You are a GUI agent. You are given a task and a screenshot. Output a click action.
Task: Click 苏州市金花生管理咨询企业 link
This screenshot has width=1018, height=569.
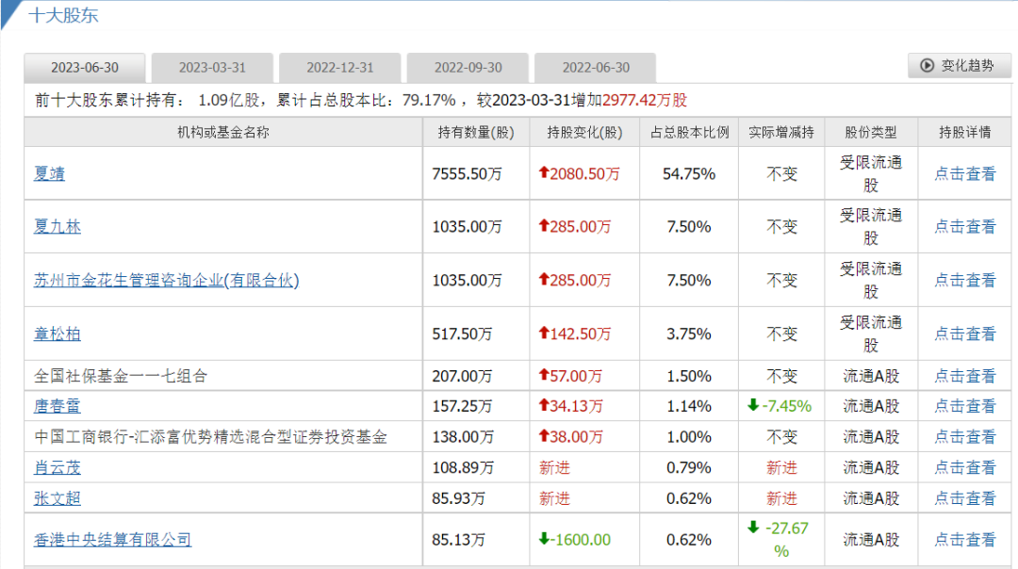coord(166,280)
